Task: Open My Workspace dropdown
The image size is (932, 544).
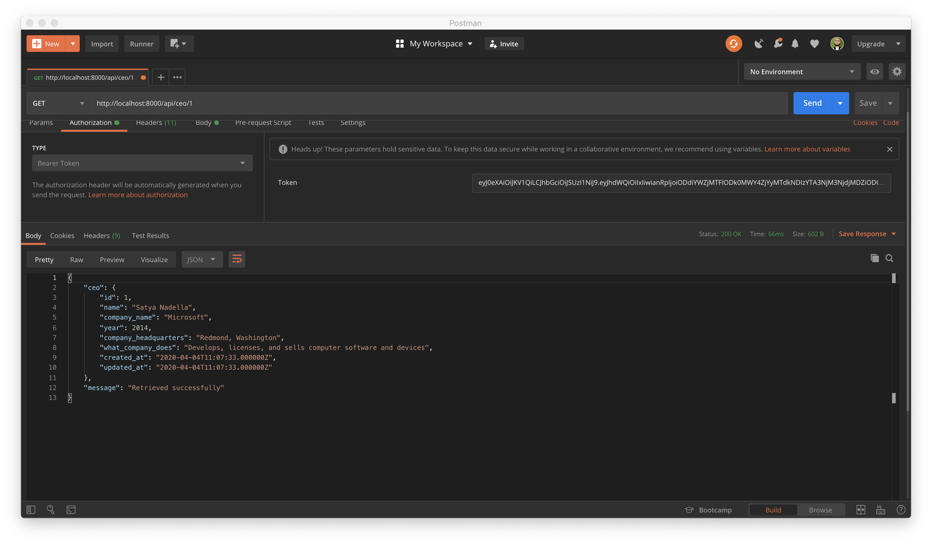Action: 441,44
